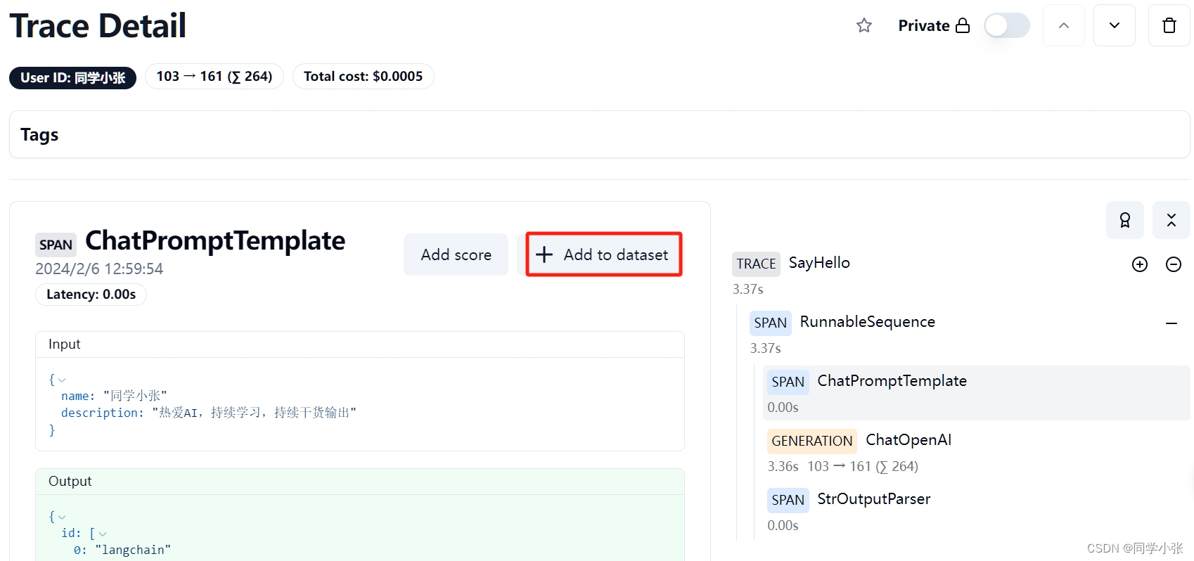Click circled plus icon beside SayHello
The width and height of the screenshot is (1194, 561).
(x=1139, y=264)
